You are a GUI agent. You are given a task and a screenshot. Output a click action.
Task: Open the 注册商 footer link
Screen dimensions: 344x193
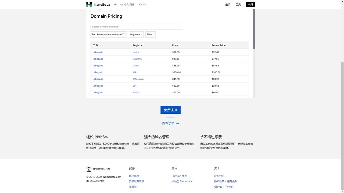[x=133, y=187]
